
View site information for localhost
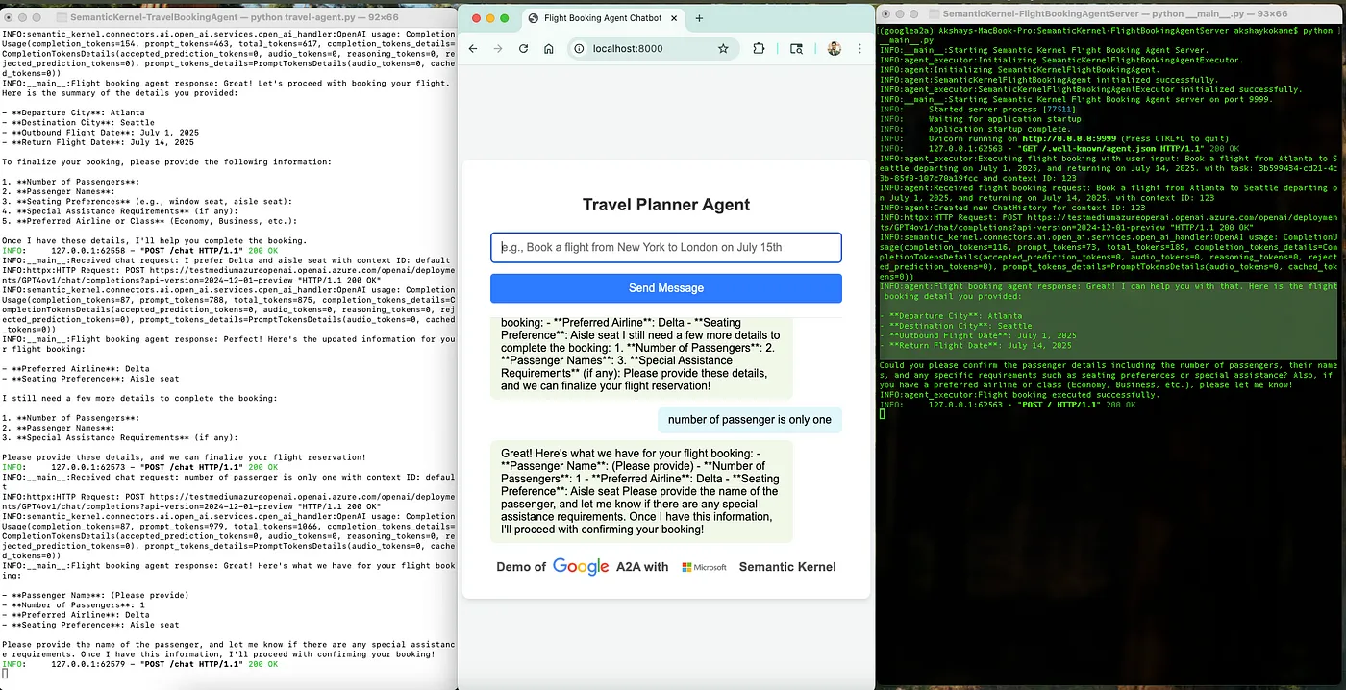click(x=580, y=49)
